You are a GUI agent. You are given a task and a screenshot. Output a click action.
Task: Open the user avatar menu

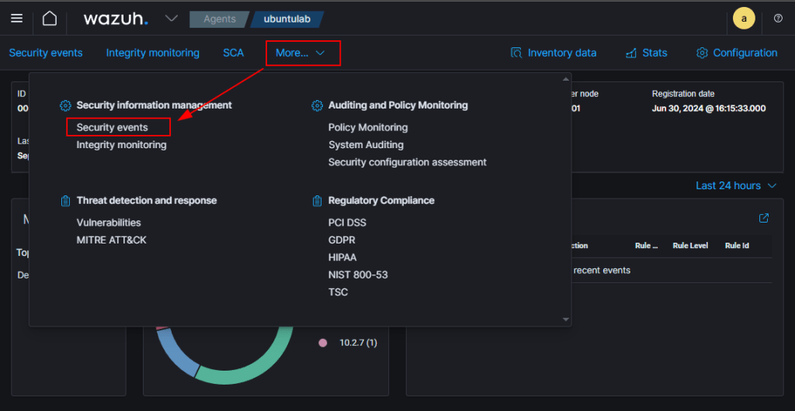coord(743,19)
